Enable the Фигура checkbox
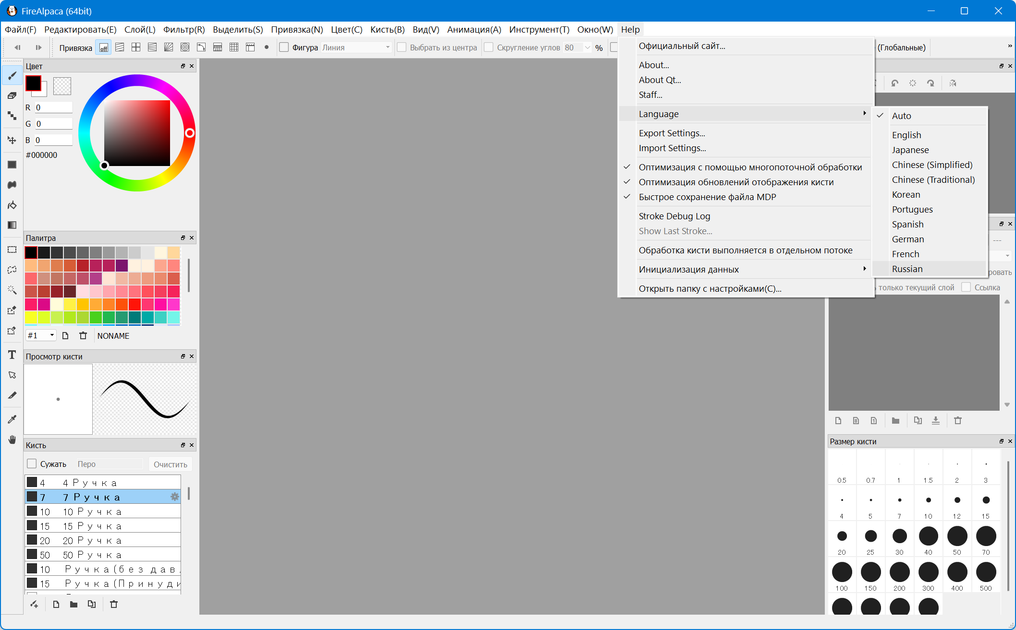This screenshot has width=1016, height=630. tap(284, 47)
